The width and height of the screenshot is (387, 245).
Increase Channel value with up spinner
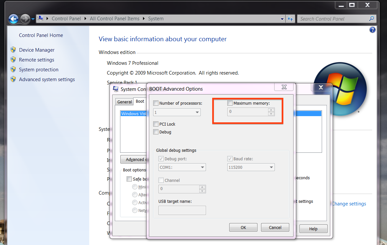(202, 187)
